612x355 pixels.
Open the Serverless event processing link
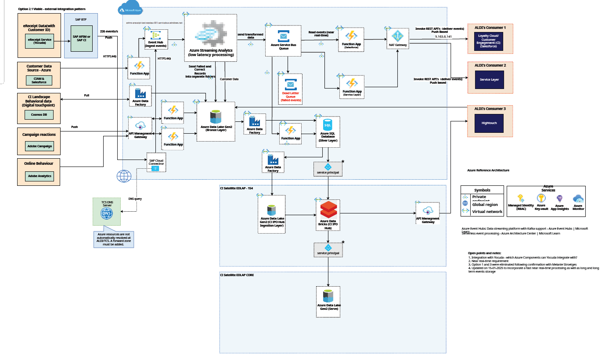(511, 233)
